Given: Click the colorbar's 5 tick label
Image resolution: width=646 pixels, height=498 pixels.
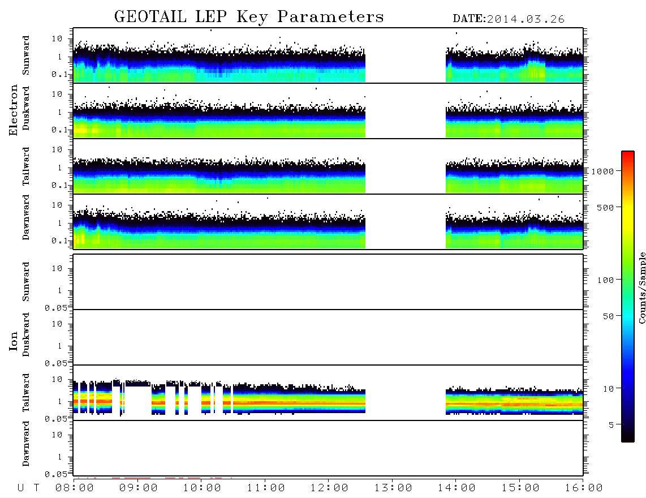Looking at the screenshot, I should [611, 425].
